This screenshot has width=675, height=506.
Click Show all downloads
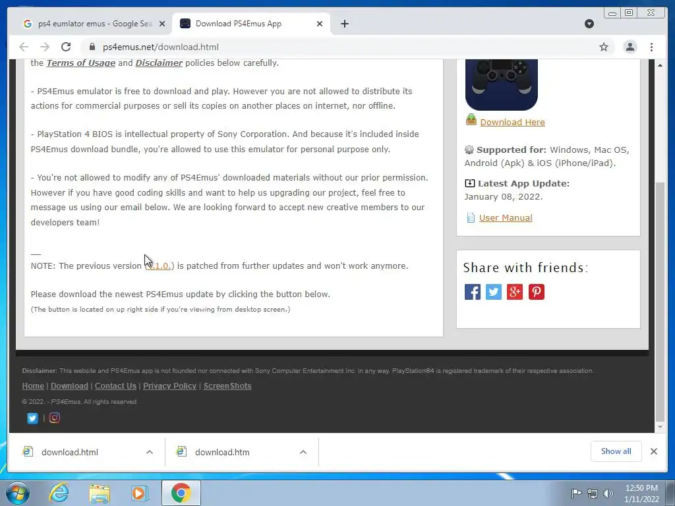[x=616, y=451]
